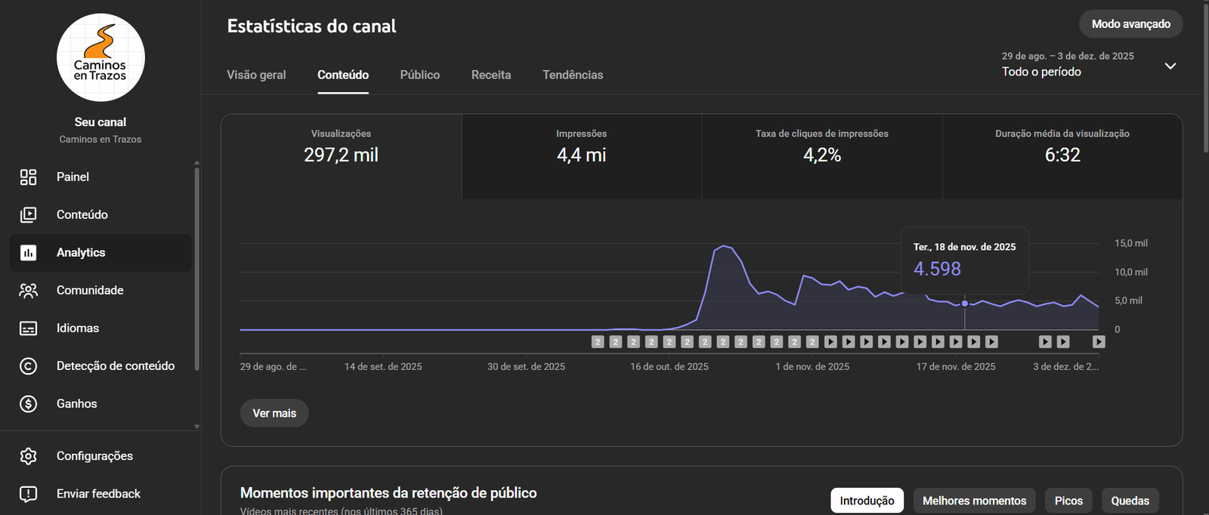Open Configurações gear icon
This screenshot has height=515, width=1209.
28,456
